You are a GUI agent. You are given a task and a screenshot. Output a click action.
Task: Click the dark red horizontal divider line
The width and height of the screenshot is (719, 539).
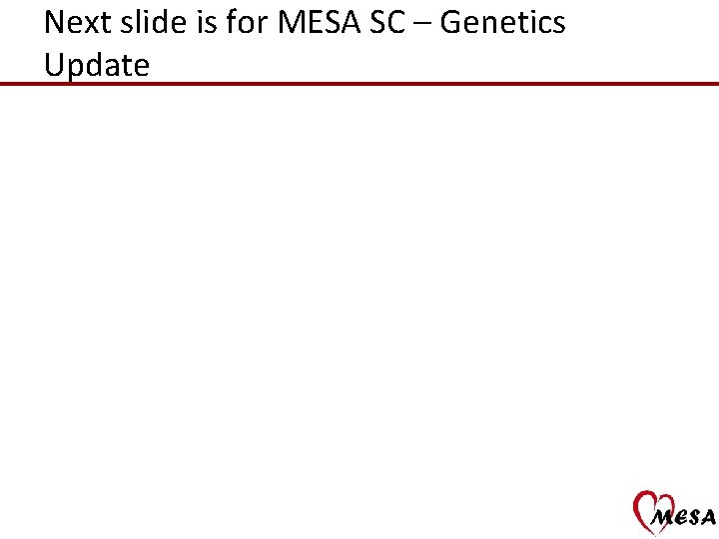[x=359, y=84]
